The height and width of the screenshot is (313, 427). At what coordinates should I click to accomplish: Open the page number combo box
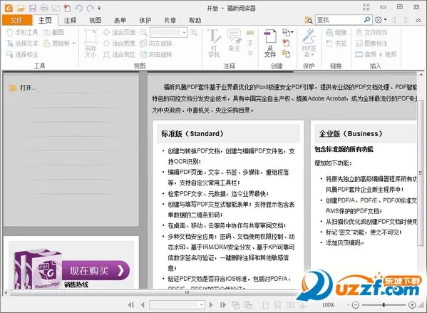177,305
